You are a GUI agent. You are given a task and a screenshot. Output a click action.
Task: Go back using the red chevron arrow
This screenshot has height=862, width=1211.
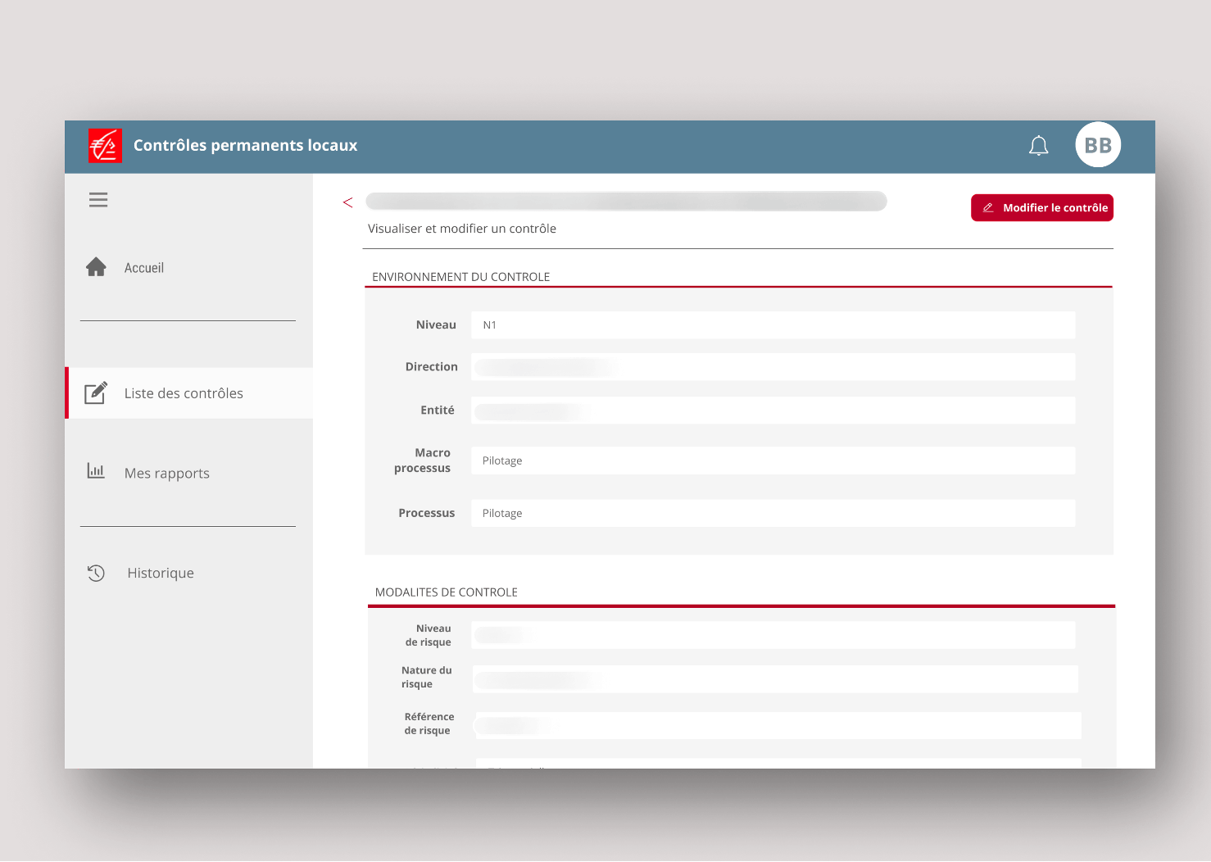tap(347, 202)
